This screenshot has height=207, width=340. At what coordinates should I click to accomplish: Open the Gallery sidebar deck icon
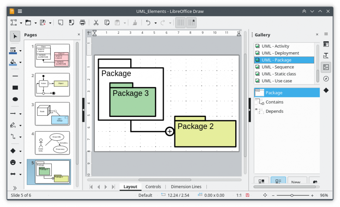click(x=326, y=67)
